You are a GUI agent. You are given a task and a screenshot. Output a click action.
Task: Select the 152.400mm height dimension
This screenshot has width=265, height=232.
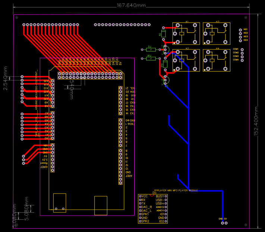256,121
